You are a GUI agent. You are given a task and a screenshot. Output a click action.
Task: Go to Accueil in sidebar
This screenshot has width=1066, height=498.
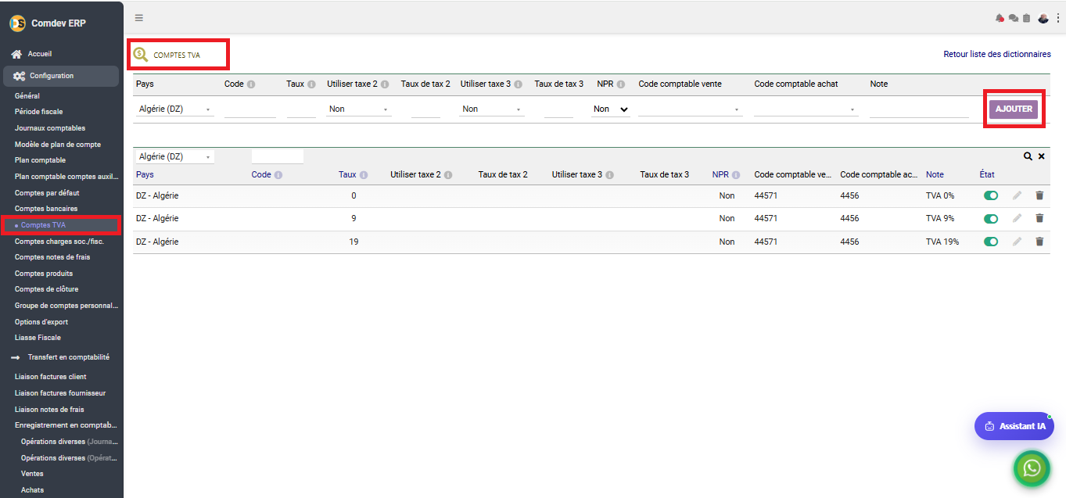pyautogui.click(x=40, y=54)
